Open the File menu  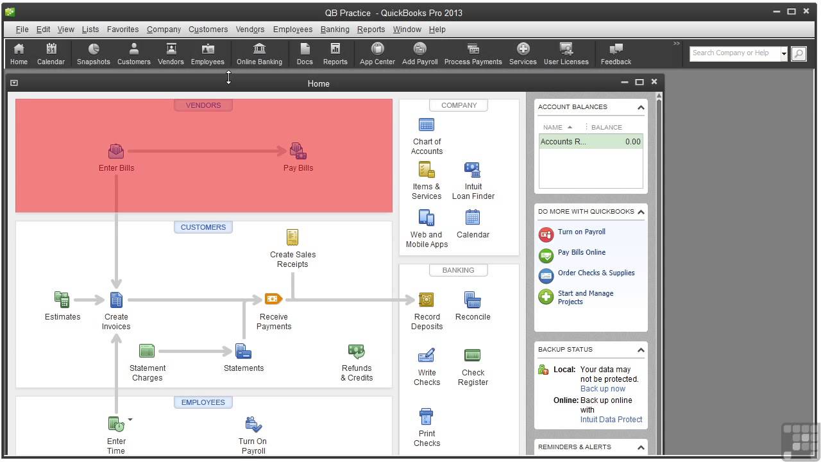(x=22, y=30)
